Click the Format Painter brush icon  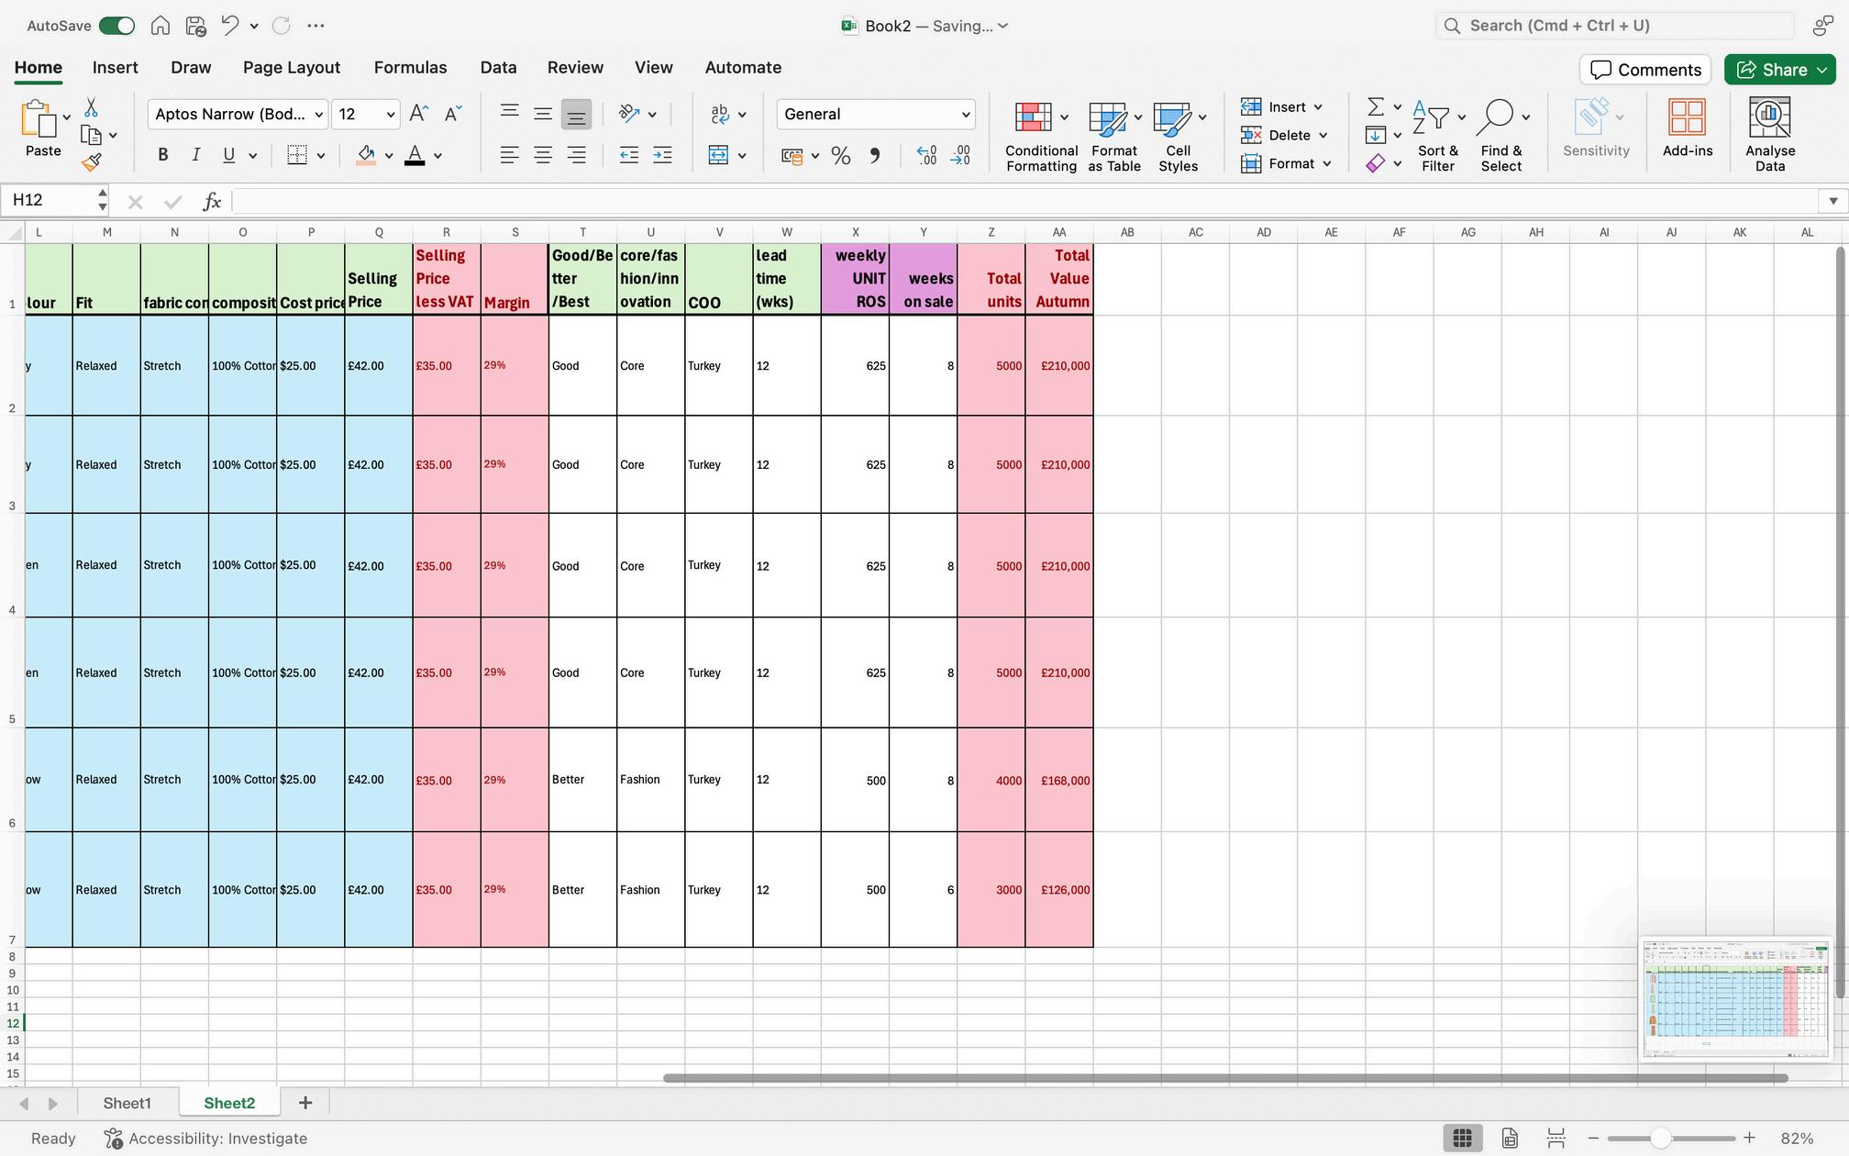coord(91,162)
